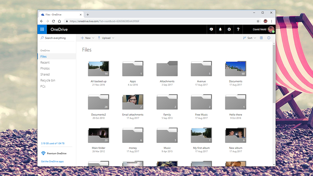
Task: Open the Attachments folder
Action: point(167,69)
